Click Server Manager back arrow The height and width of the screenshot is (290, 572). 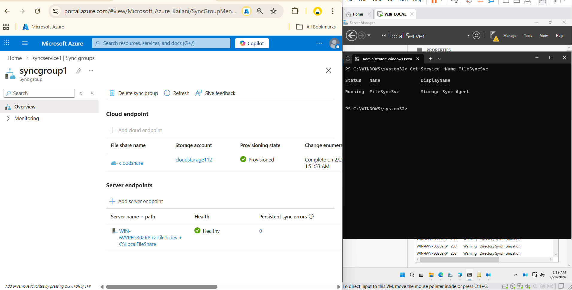352,36
